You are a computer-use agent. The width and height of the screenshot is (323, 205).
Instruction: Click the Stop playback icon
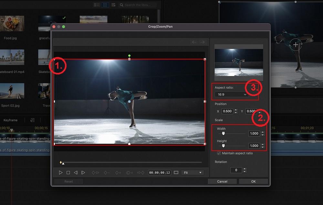(68, 172)
